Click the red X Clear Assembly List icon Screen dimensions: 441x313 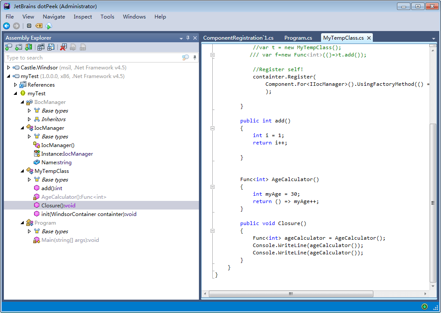[63, 47]
